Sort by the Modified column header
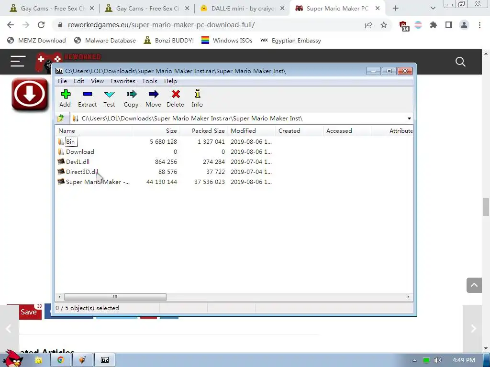The height and width of the screenshot is (367, 490). pos(252,131)
